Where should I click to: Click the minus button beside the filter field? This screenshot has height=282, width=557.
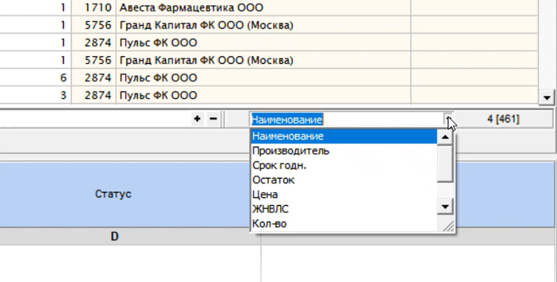pyautogui.click(x=213, y=119)
